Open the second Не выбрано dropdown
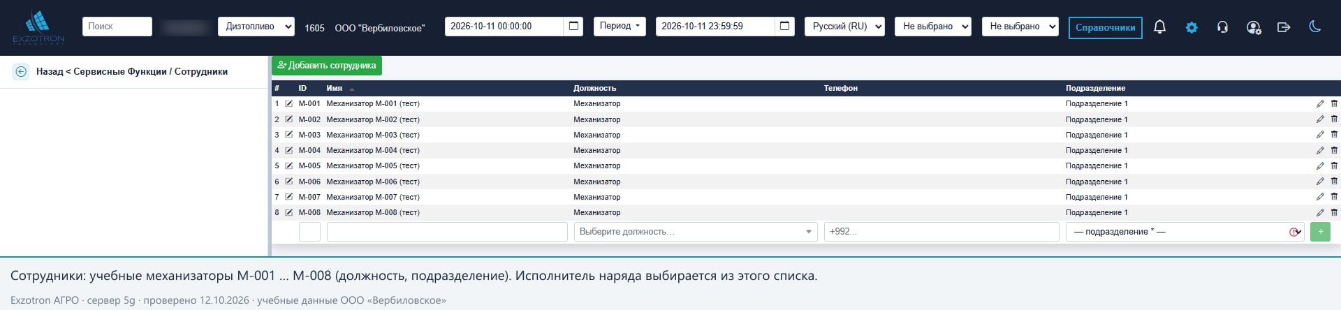This screenshot has width=1341, height=310. pos(1020,27)
